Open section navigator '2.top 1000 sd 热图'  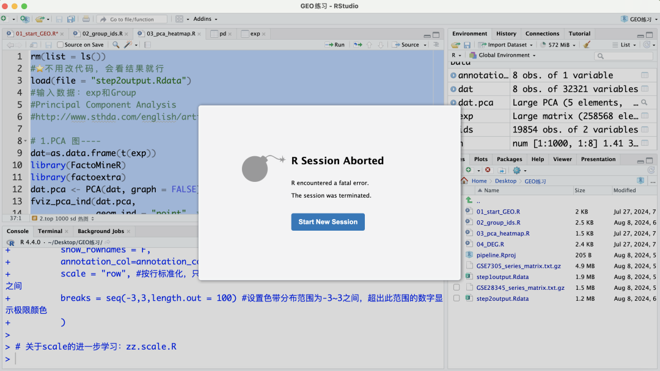click(x=63, y=218)
